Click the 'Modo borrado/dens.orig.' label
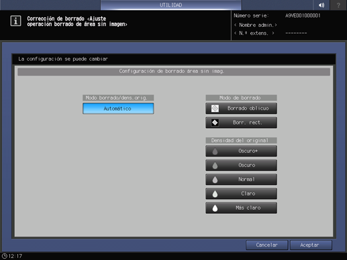Image resolution: width=347 pixels, height=260 pixels. tap(118, 98)
